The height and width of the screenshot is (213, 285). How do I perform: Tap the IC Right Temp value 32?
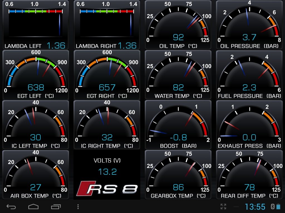coord(107,138)
